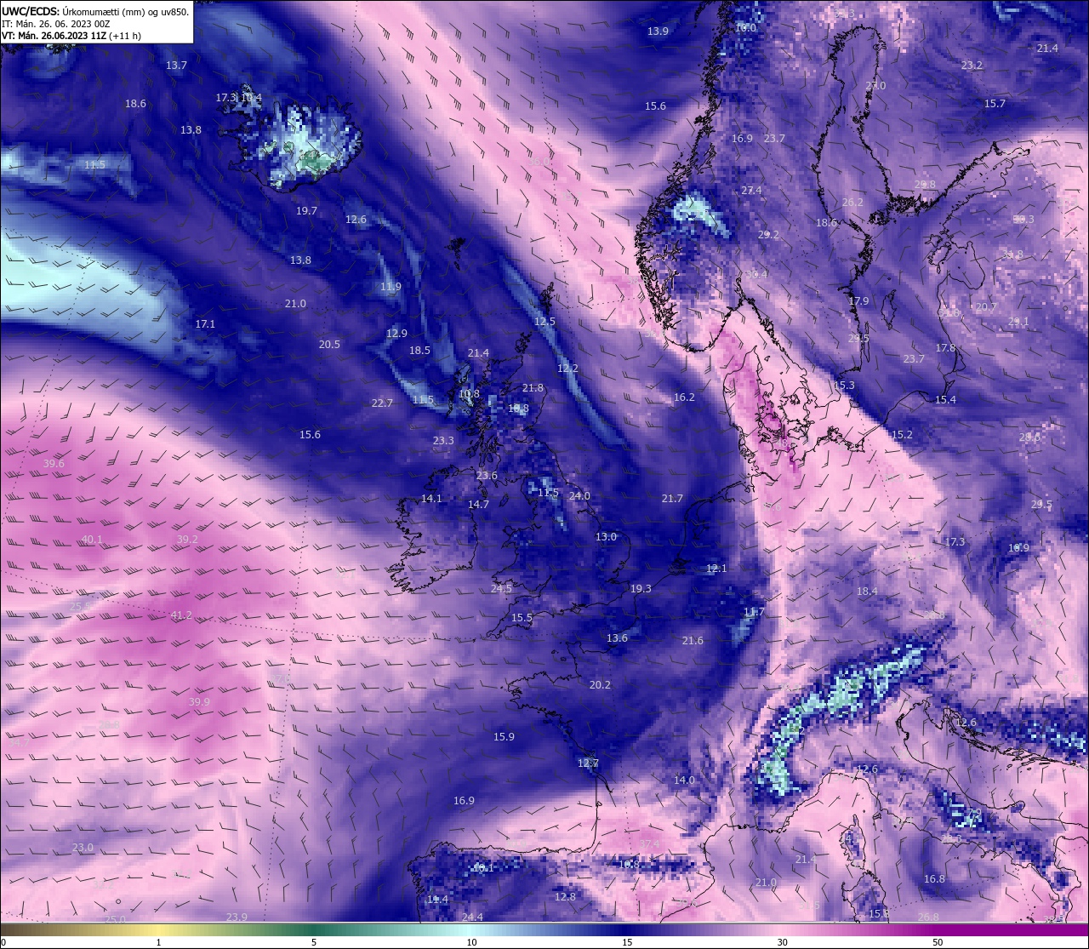The width and height of the screenshot is (1089, 949).
Task: Click the 30 tick label on color scale
Action: coord(782,942)
